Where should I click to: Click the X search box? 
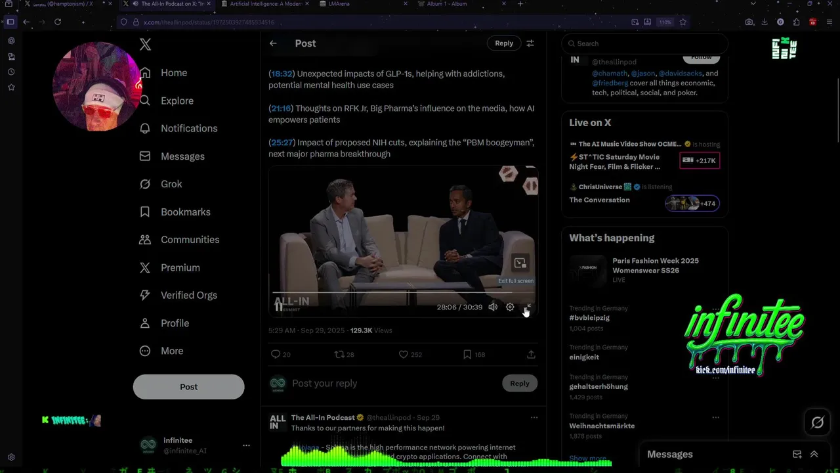click(645, 43)
